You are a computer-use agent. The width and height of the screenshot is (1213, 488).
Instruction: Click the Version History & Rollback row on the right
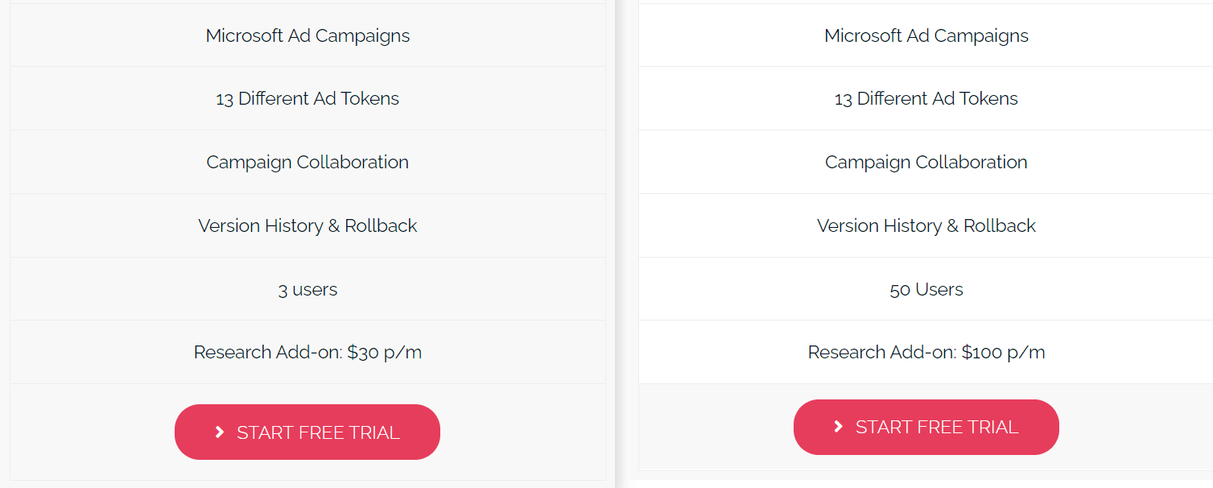point(926,225)
